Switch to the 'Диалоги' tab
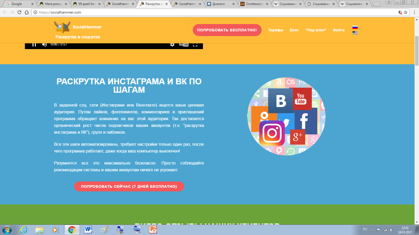The image size is (419, 235). coord(221,4)
